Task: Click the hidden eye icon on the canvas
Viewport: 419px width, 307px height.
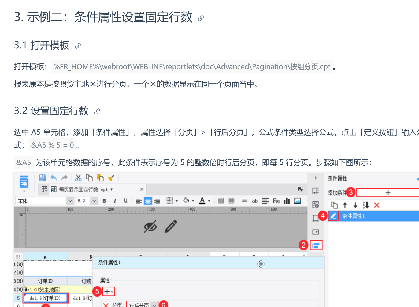Action: (x=150, y=227)
